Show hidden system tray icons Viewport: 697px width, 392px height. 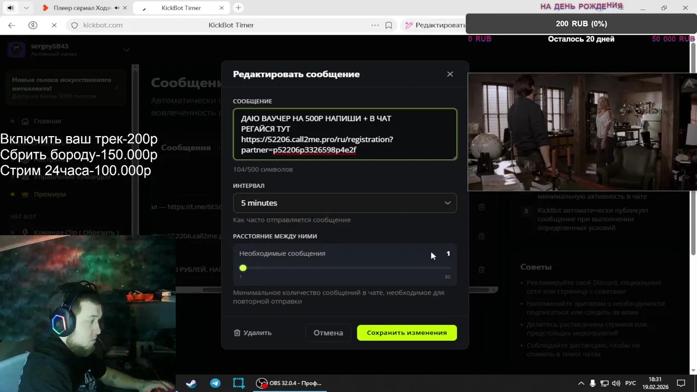581,383
